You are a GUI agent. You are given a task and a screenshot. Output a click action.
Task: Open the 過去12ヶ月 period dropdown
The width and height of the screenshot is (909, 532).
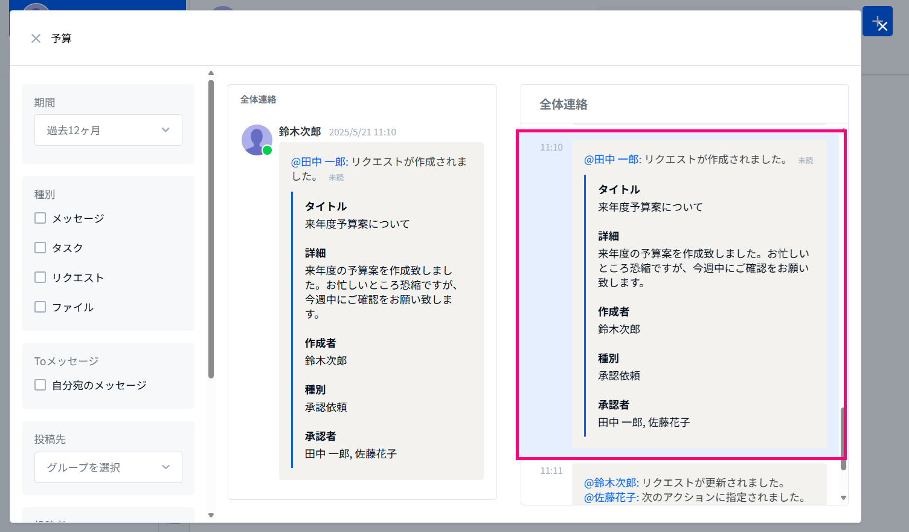point(108,129)
